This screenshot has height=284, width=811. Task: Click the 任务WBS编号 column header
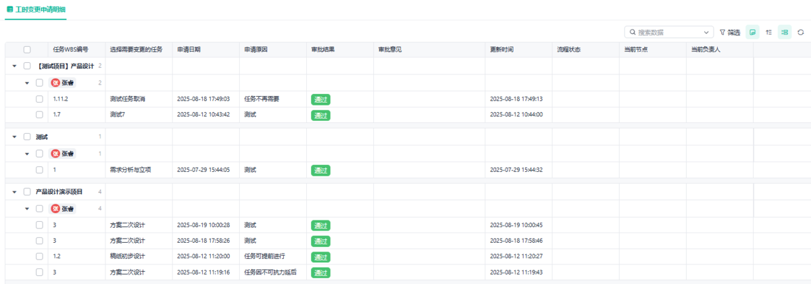coord(71,49)
